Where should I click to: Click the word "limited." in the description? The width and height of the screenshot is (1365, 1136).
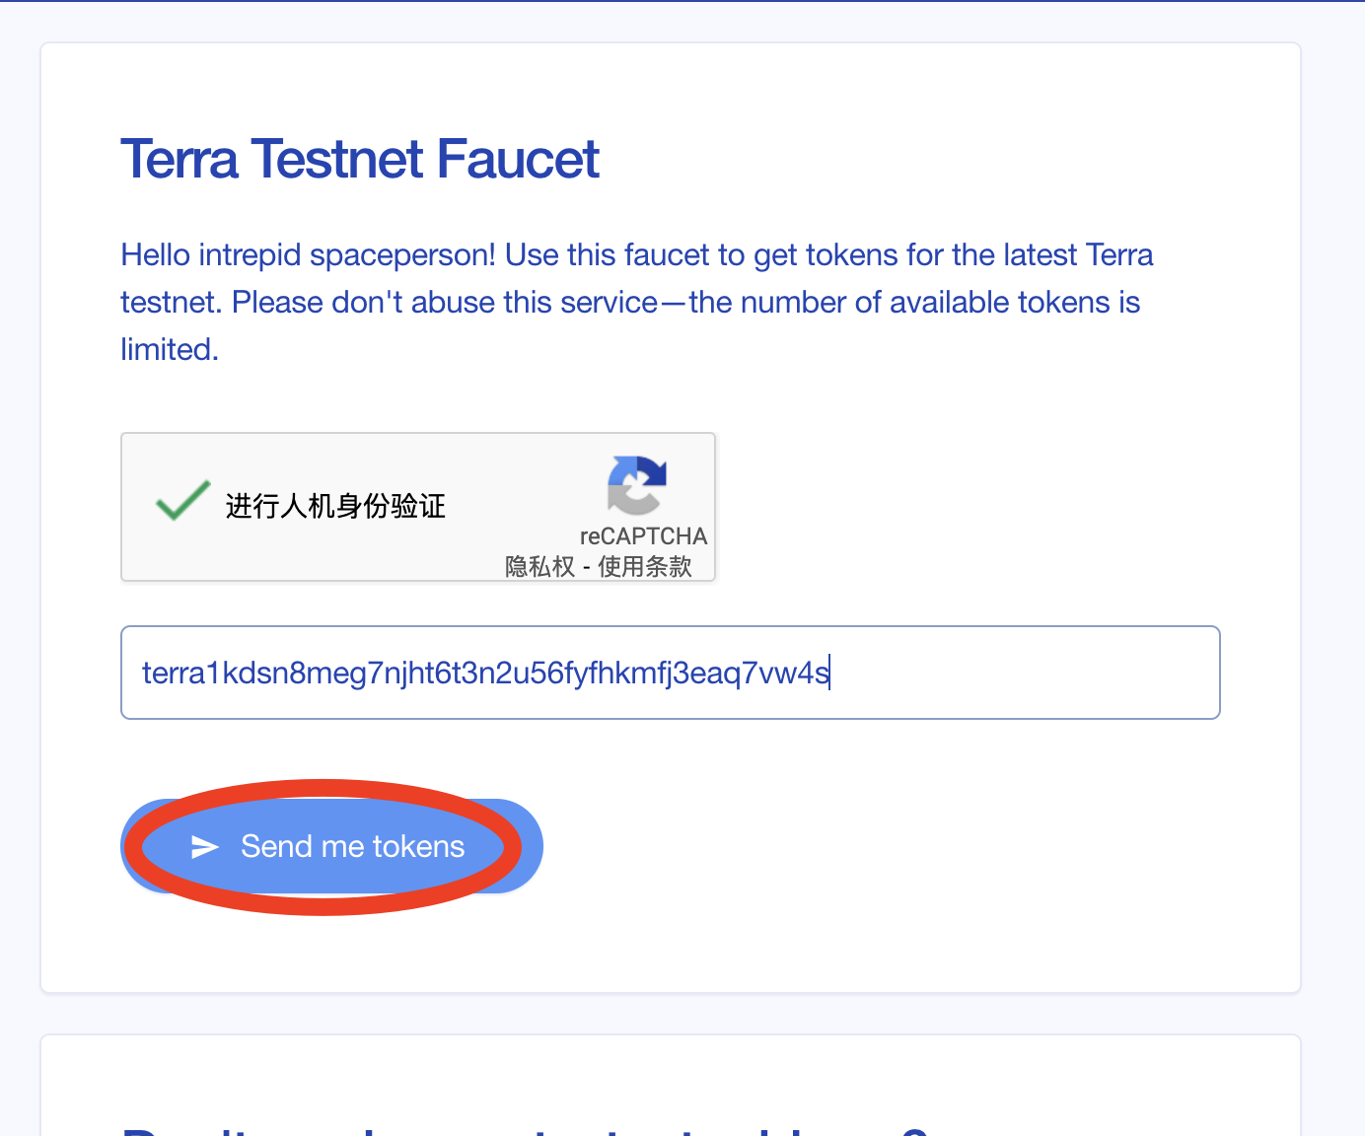pos(170,350)
